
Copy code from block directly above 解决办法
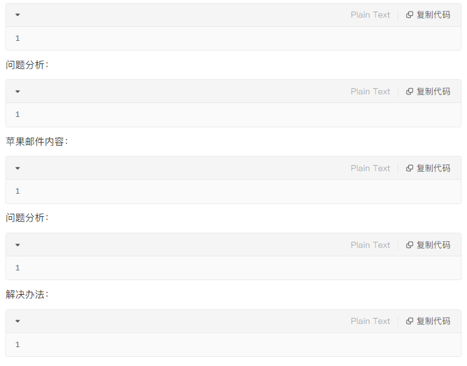tap(428, 245)
